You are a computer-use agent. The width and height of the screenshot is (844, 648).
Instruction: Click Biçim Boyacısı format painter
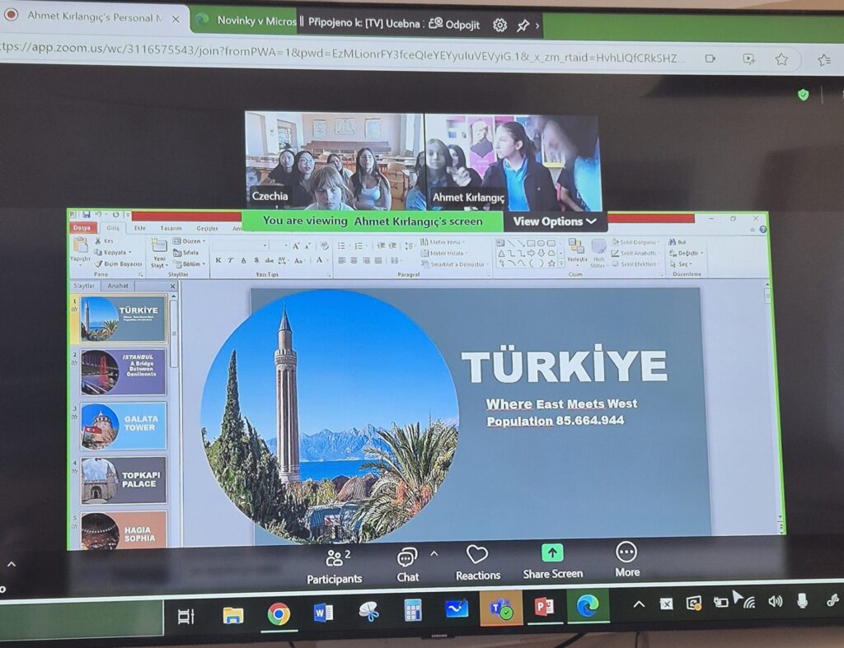click(119, 263)
